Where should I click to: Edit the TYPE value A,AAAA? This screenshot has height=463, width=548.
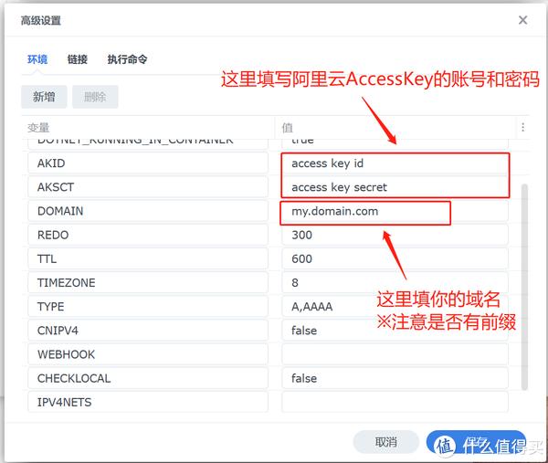click(x=395, y=307)
